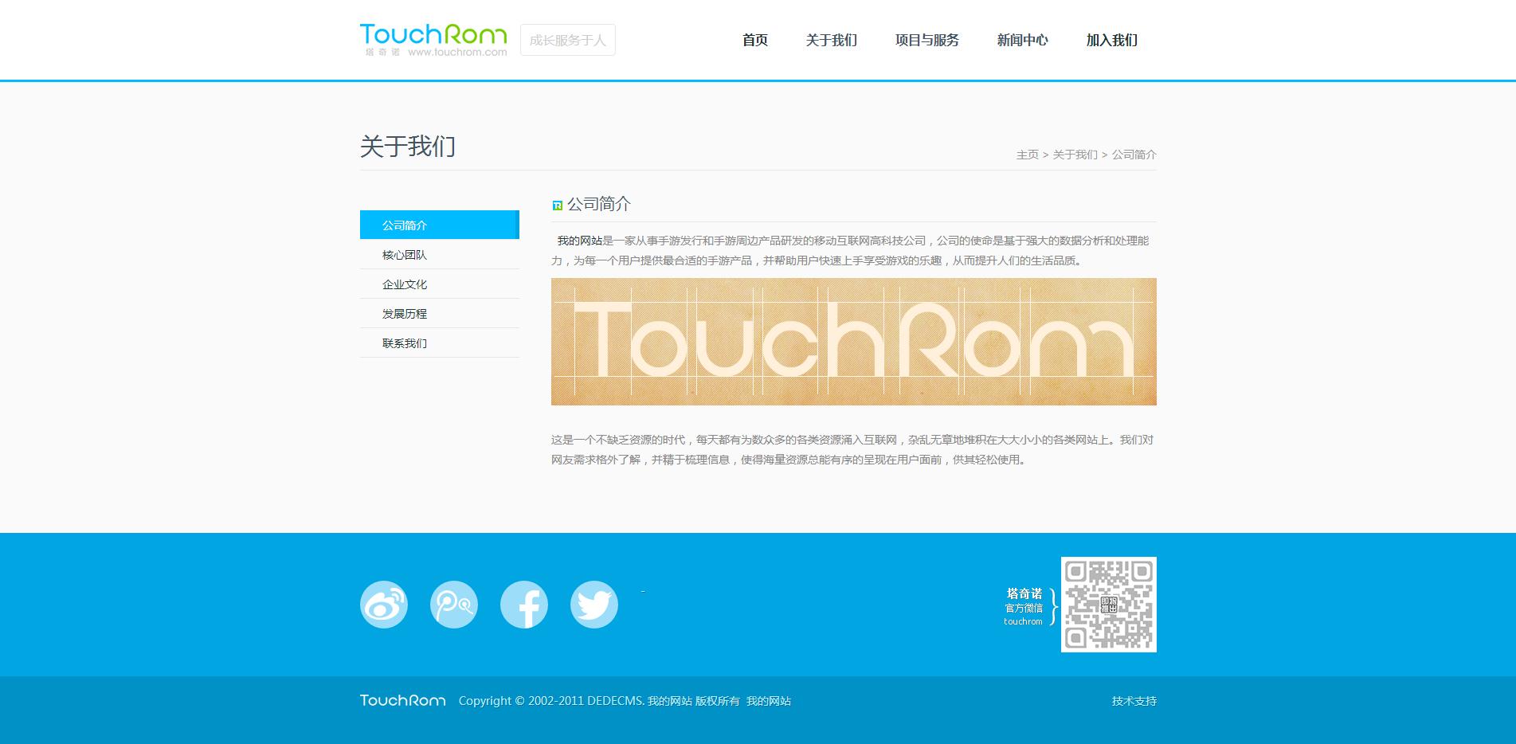Click the 主页 breadcrumb link
Image resolution: width=1516 pixels, height=744 pixels.
[1027, 155]
